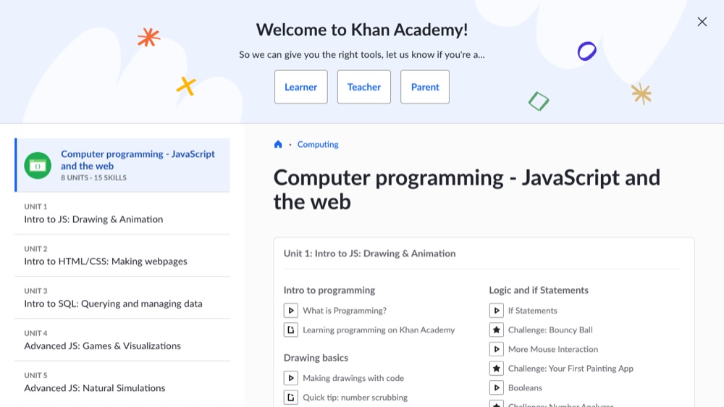Screen dimensions: 724x407
Task: Open More Mouse Interaction video
Action: (x=553, y=349)
